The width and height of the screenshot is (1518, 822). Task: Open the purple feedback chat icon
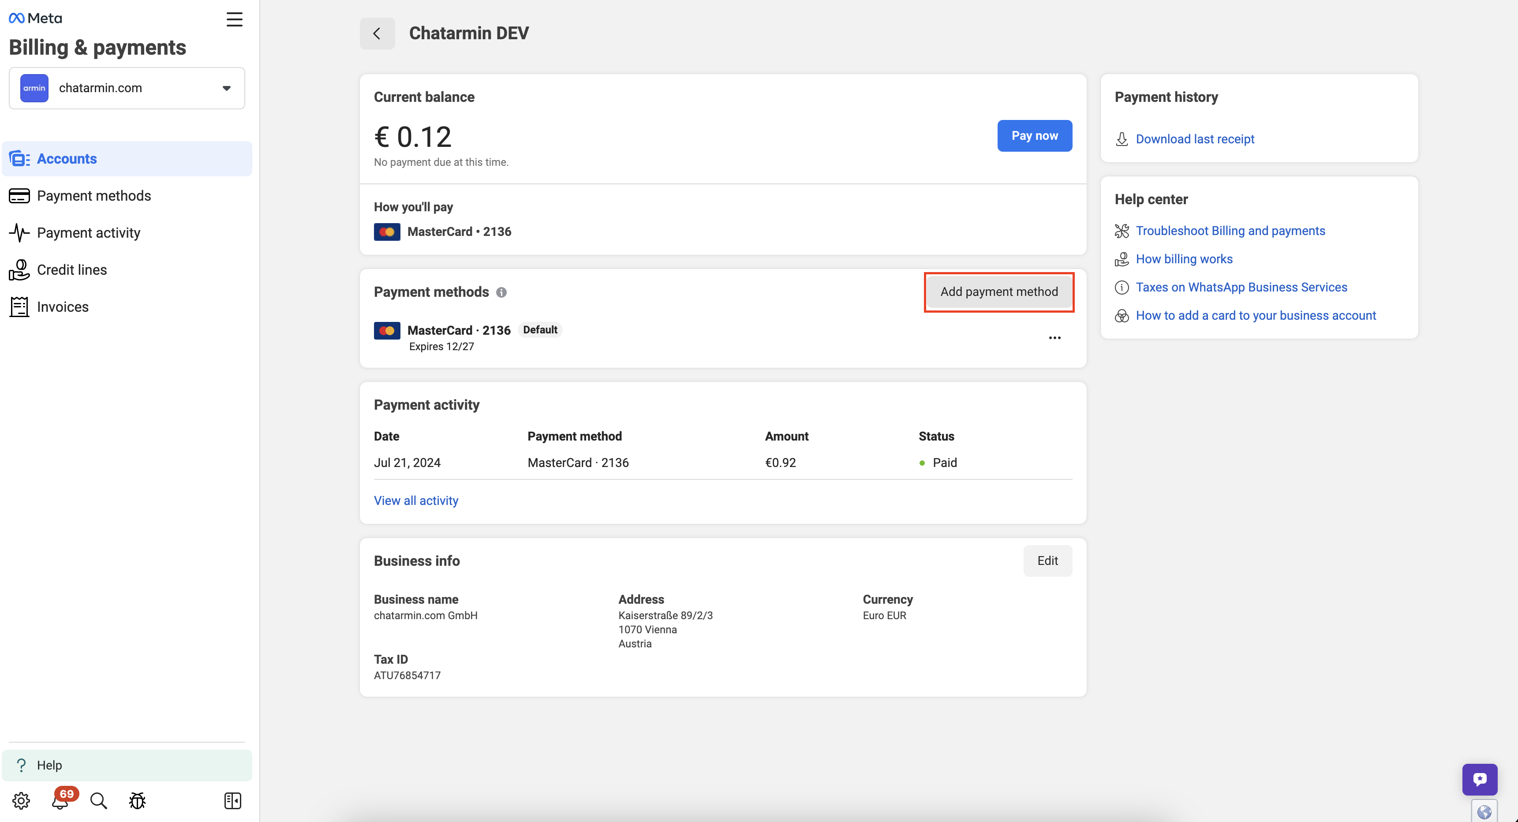(x=1479, y=779)
